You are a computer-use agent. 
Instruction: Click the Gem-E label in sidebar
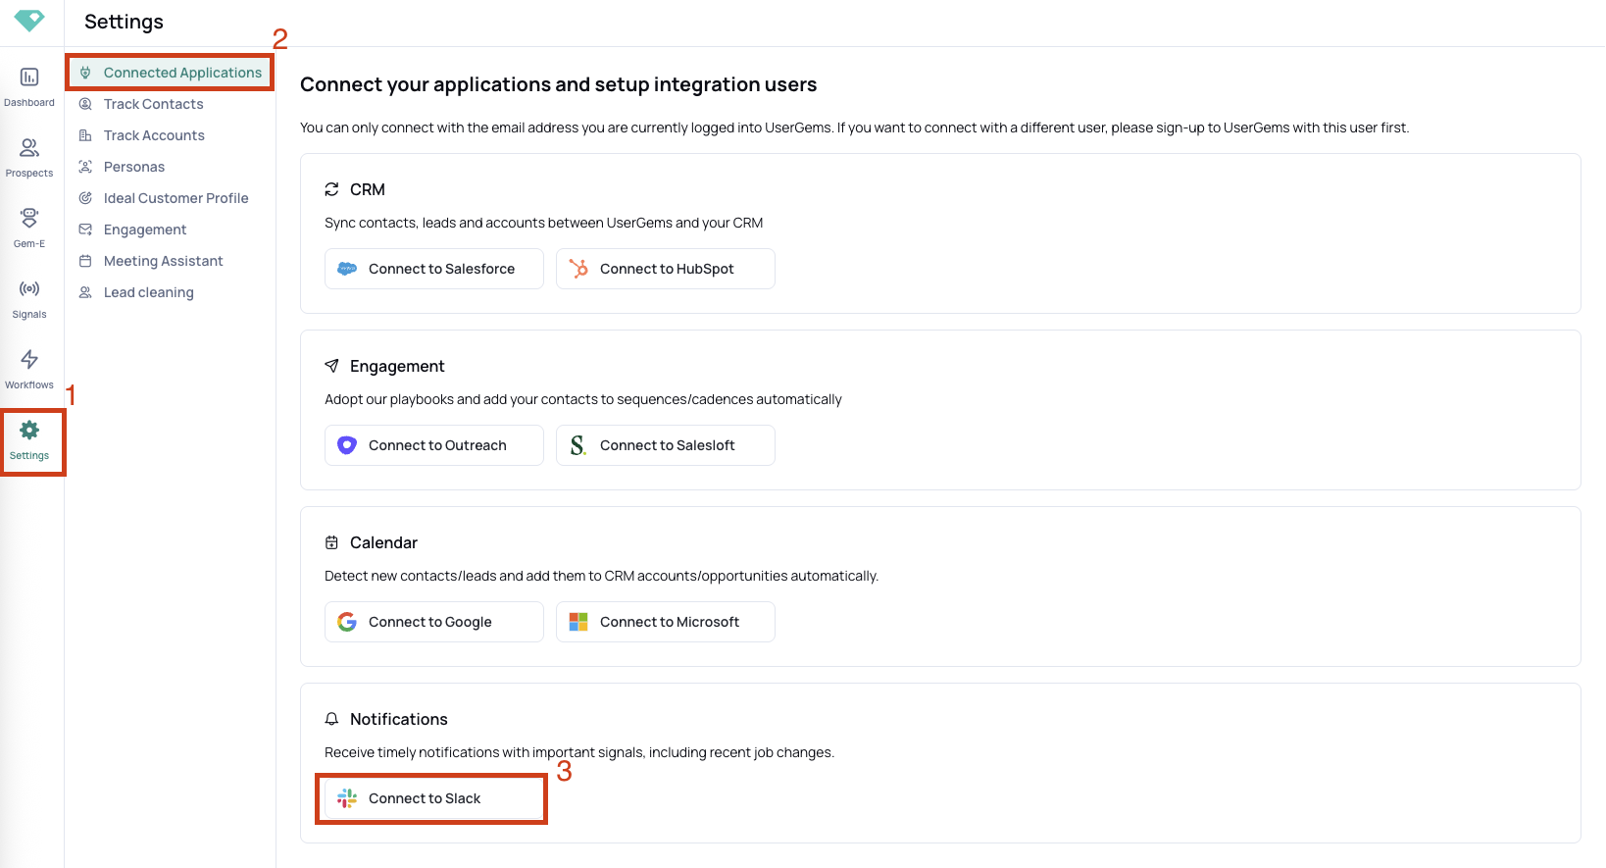pyautogui.click(x=29, y=244)
